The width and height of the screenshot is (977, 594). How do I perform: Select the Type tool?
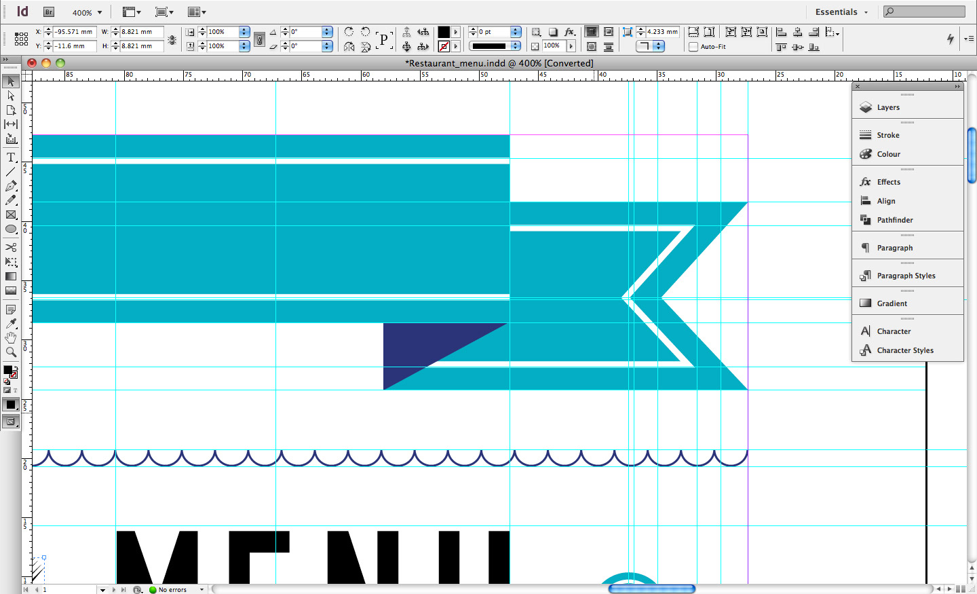coord(11,157)
